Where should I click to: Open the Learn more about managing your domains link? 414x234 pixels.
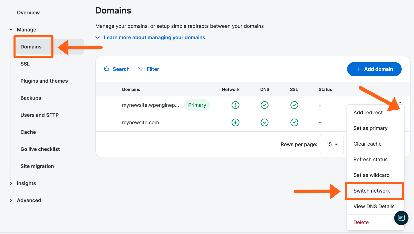tap(154, 37)
